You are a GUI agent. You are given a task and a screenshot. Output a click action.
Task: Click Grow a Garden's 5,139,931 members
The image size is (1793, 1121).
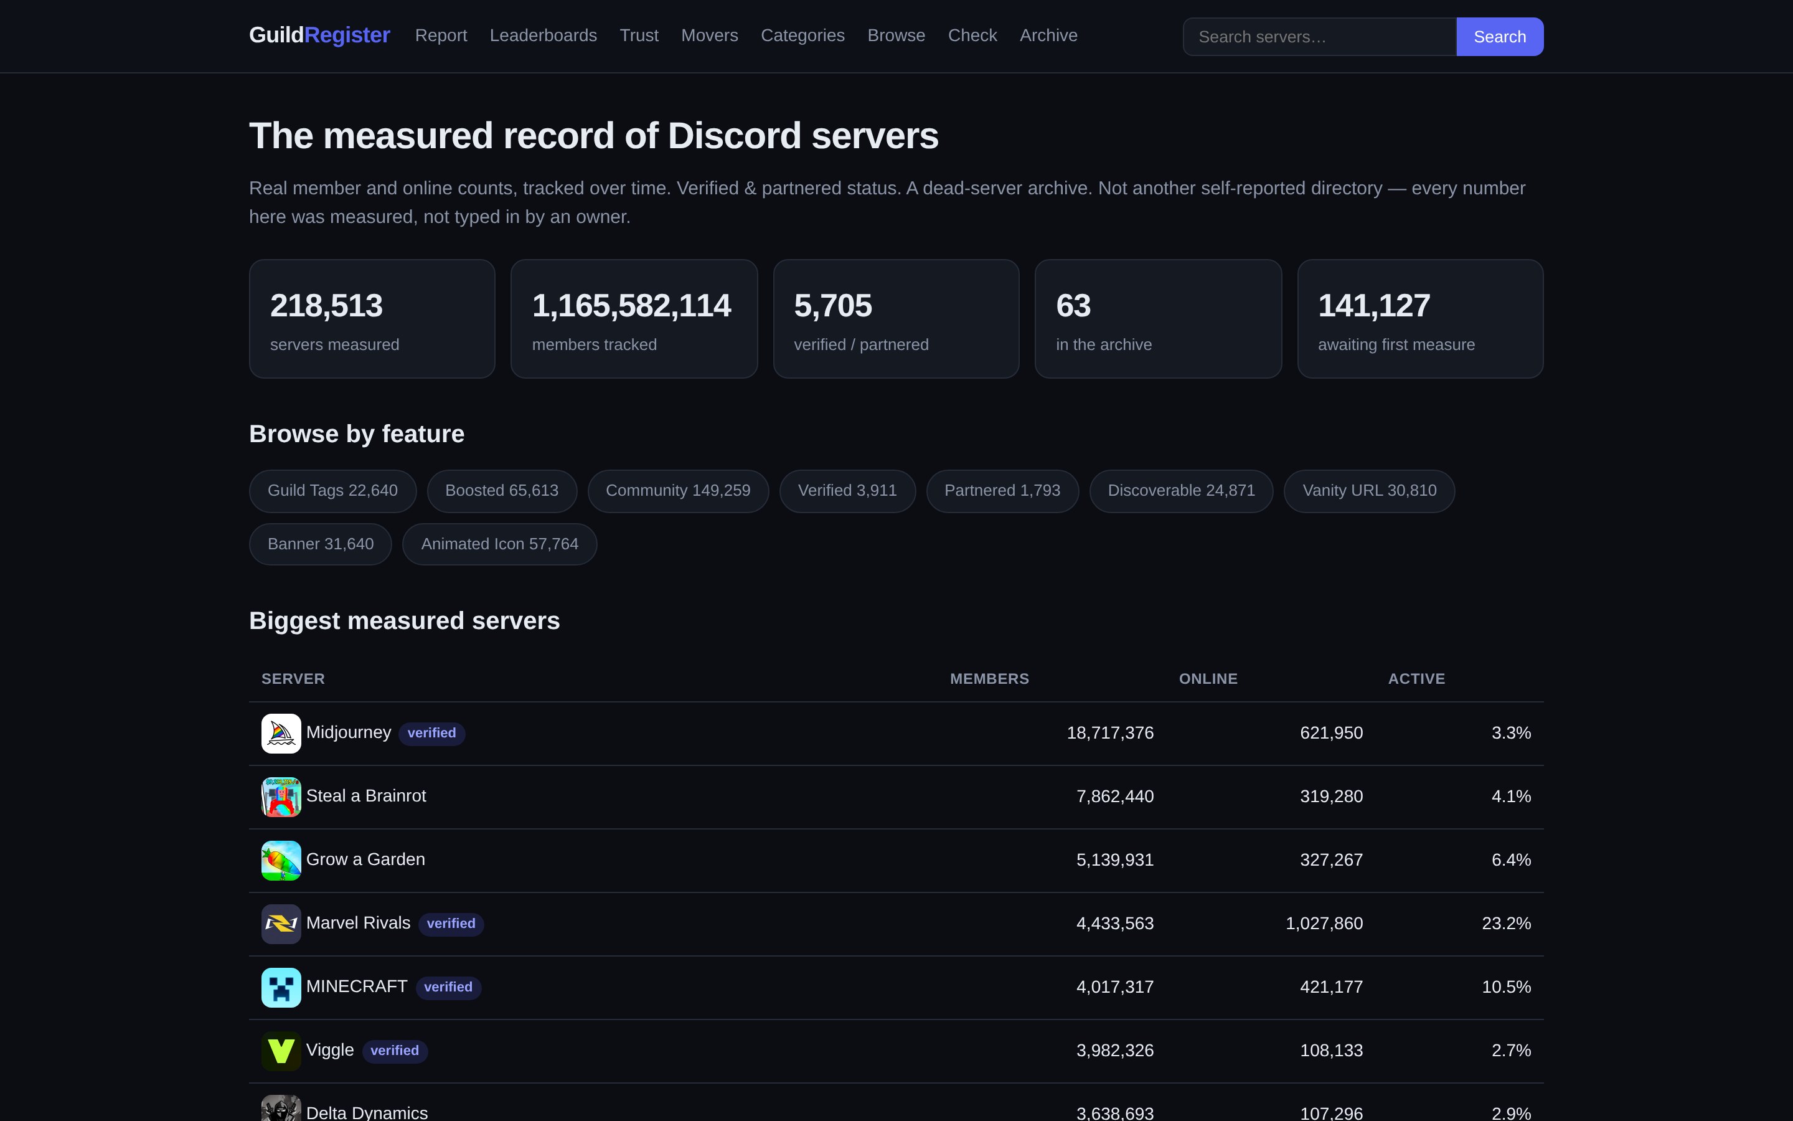pyautogui.click(x=1115, y=860)
